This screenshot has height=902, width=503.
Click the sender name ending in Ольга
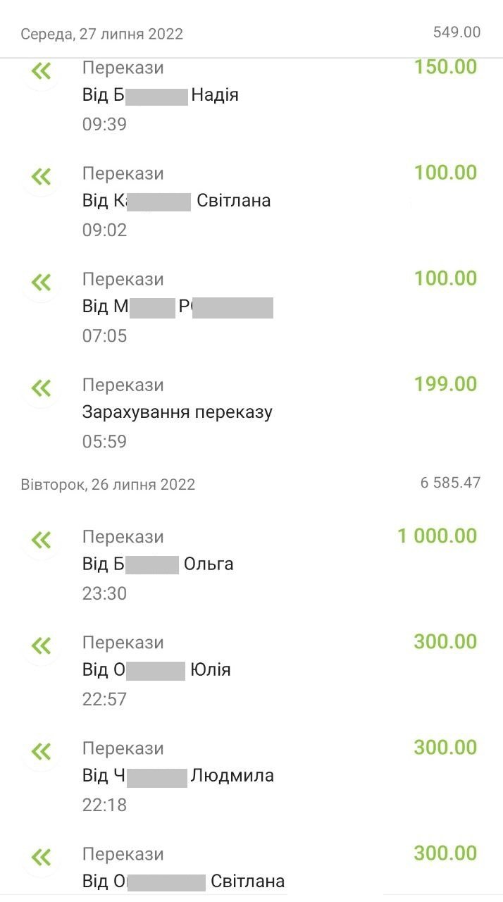click(158, 564)
